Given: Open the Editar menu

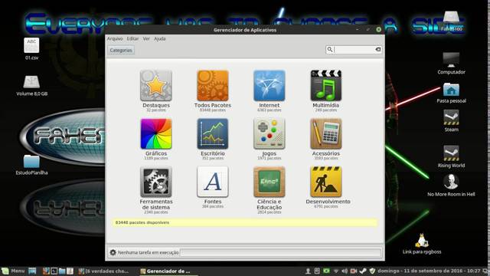Looking at the screenshot, I should [x=132, y=39].
